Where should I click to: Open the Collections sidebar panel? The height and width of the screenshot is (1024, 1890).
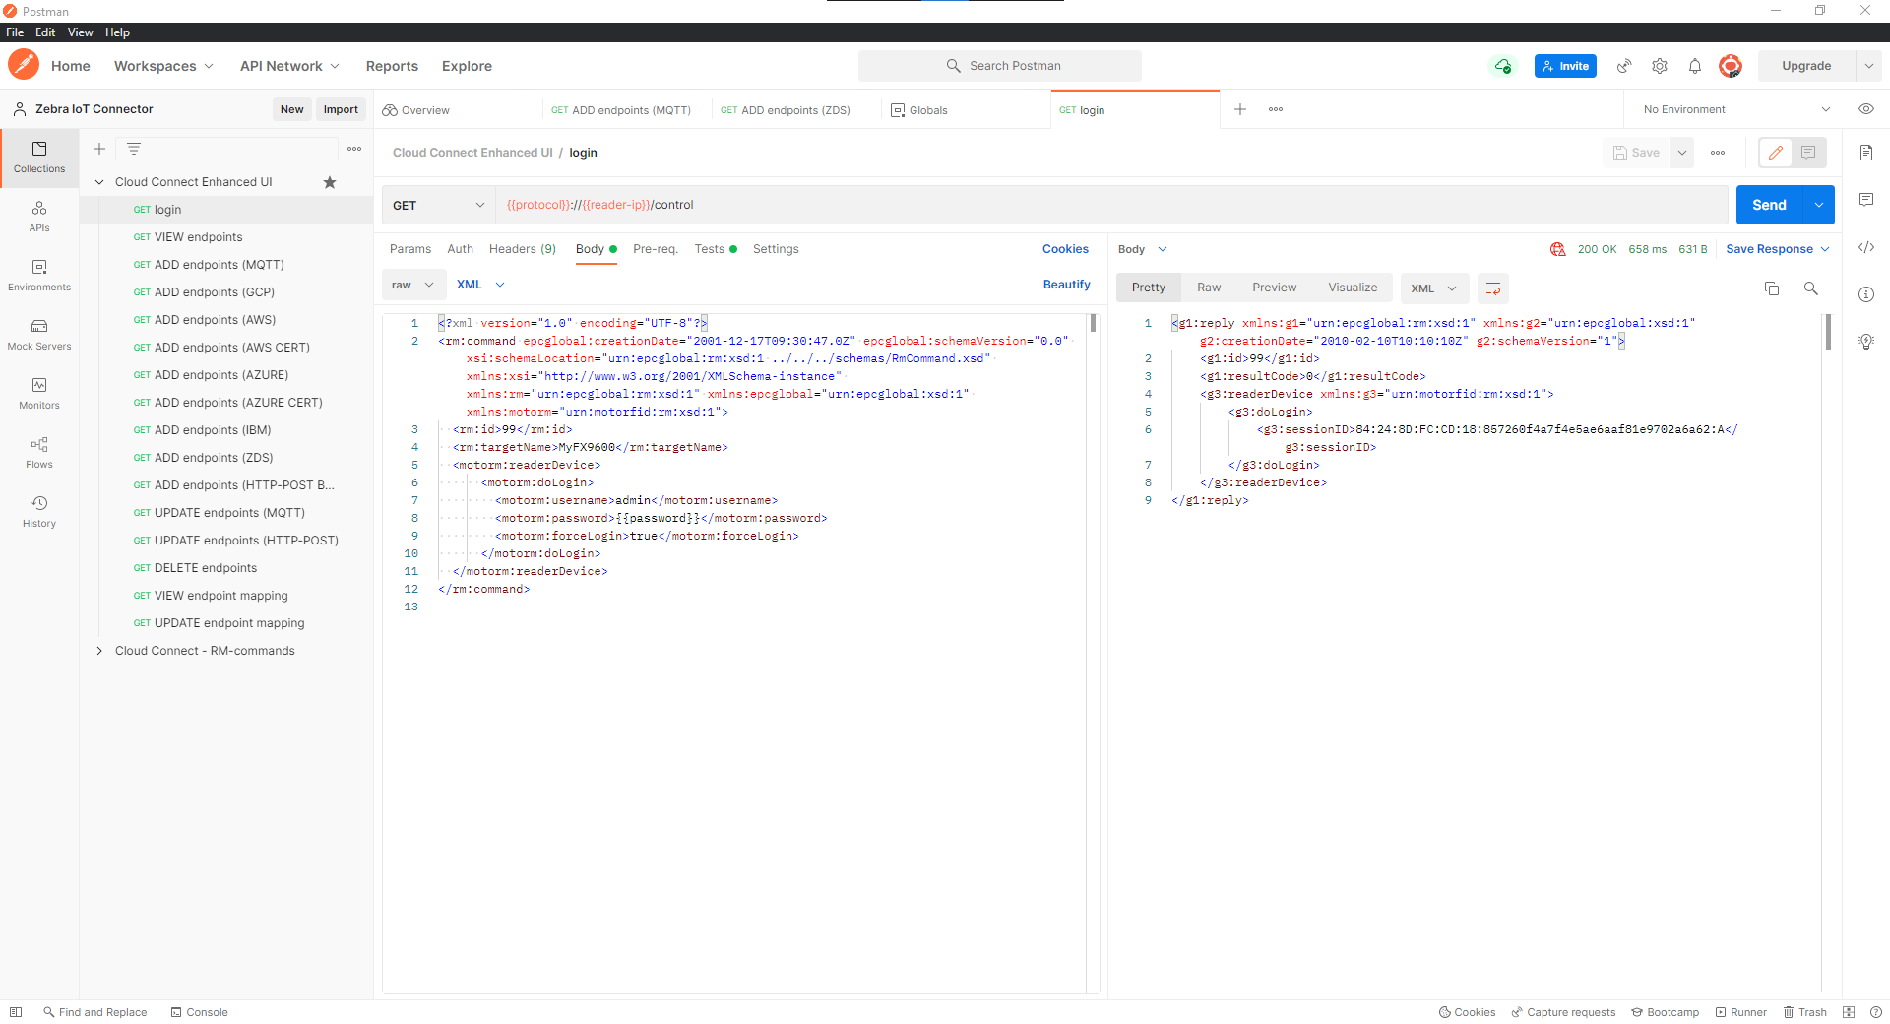click(39, 157)
